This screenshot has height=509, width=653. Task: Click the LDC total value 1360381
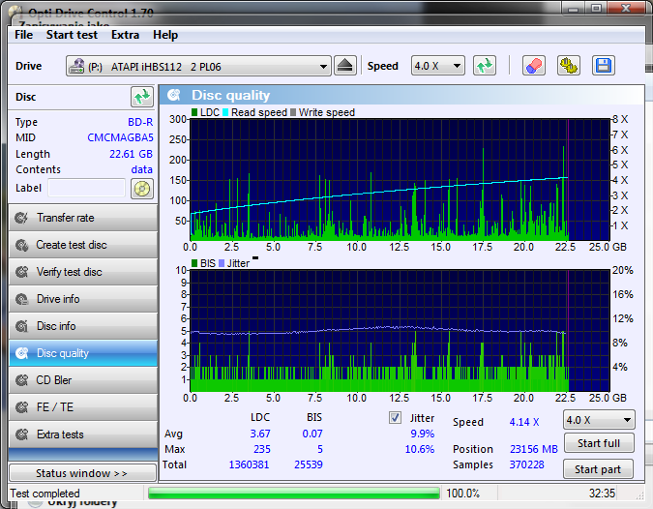click(249, 464)
